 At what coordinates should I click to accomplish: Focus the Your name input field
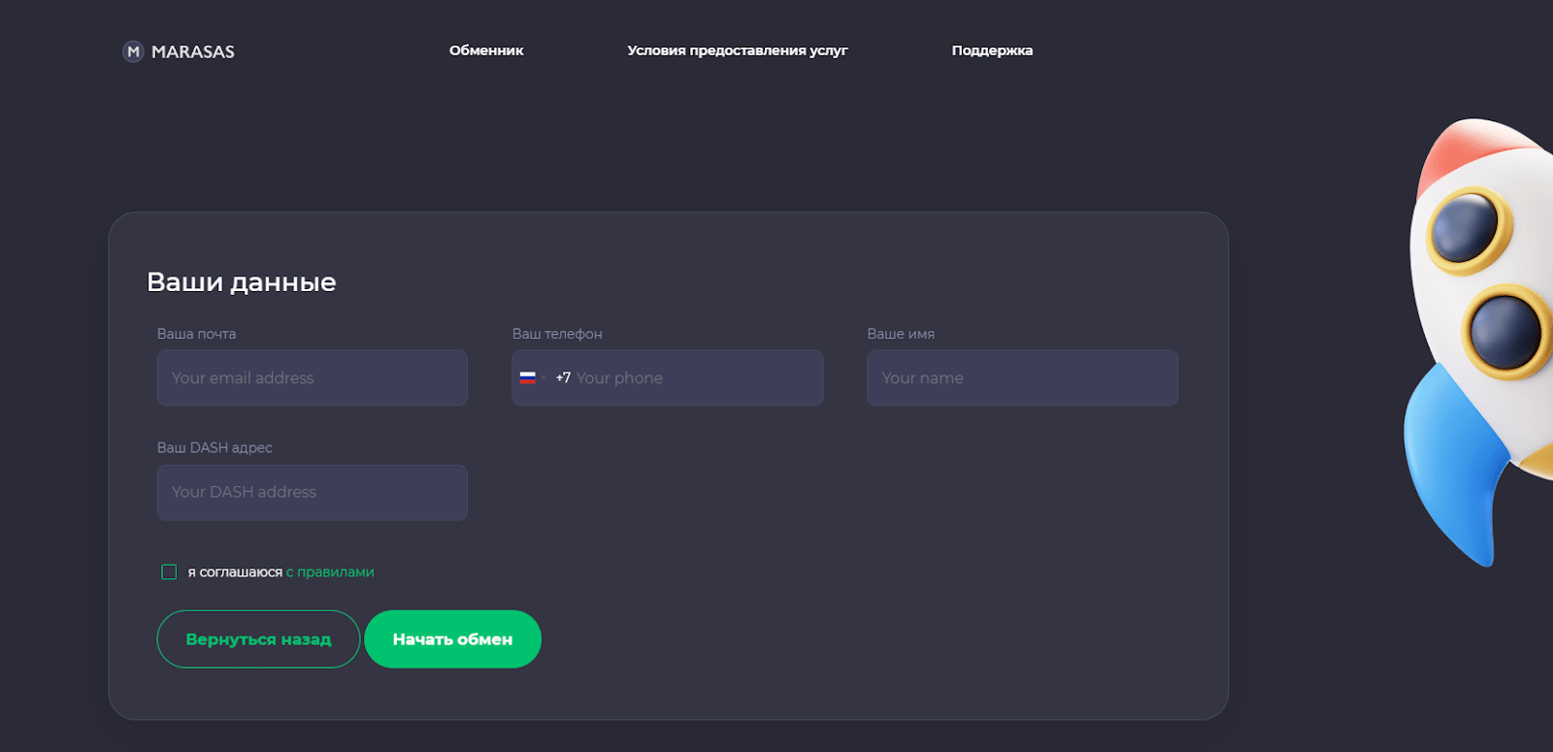click(1022, 377)
